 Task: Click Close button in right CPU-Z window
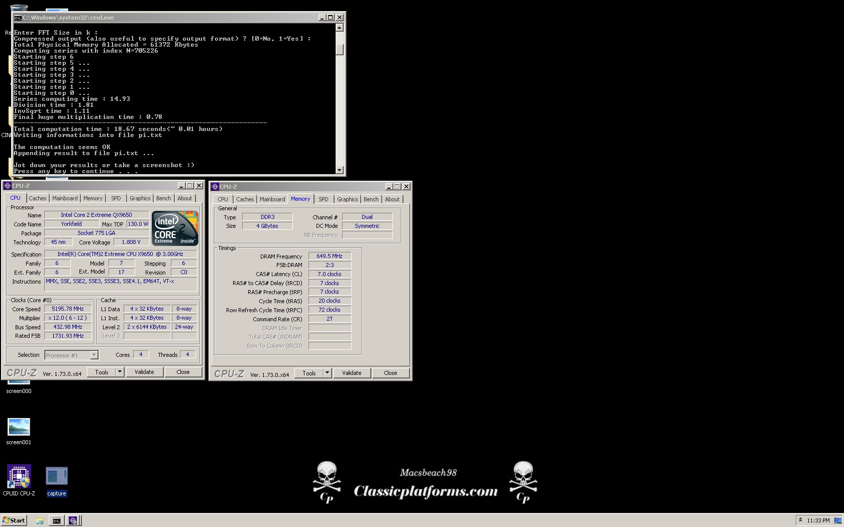(x=390, y=373)
